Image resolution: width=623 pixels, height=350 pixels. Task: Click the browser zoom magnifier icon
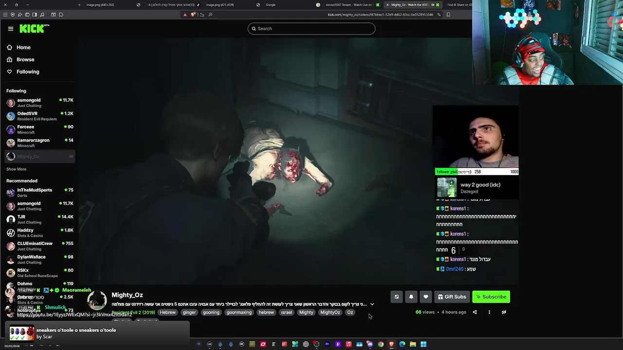tap(210, 15)
